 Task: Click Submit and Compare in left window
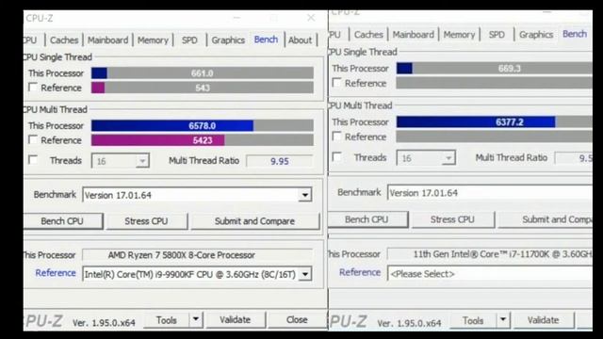(x=254, y=221)
